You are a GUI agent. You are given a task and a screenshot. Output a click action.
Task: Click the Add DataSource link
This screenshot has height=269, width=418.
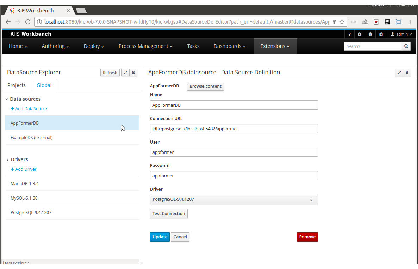point(29,109)
